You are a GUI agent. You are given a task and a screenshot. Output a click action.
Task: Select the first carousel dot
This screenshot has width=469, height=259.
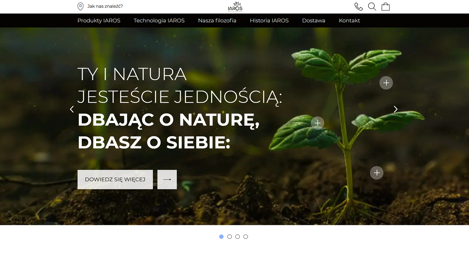221,237
